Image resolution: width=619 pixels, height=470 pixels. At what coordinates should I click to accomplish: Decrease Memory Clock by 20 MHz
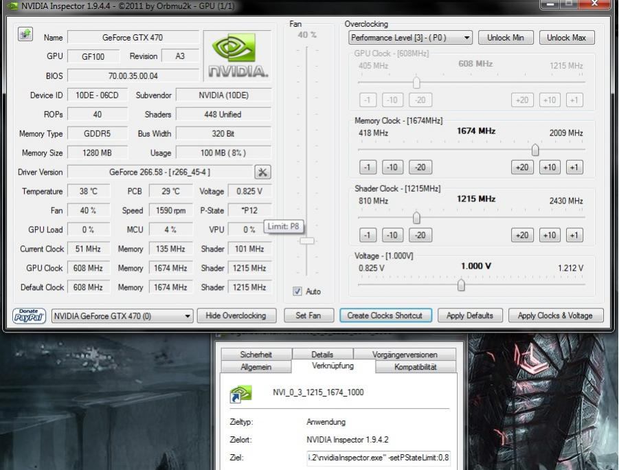[x=420, y=167]
